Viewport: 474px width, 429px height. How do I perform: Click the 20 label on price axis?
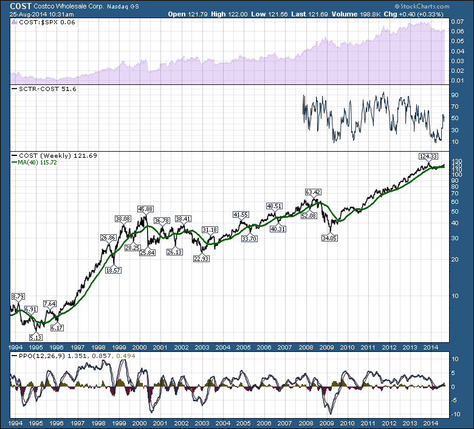[x=455, y=259]
